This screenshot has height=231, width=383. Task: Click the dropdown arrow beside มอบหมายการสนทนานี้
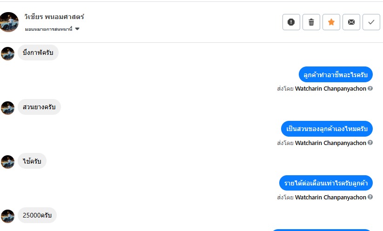coord(77,29)
